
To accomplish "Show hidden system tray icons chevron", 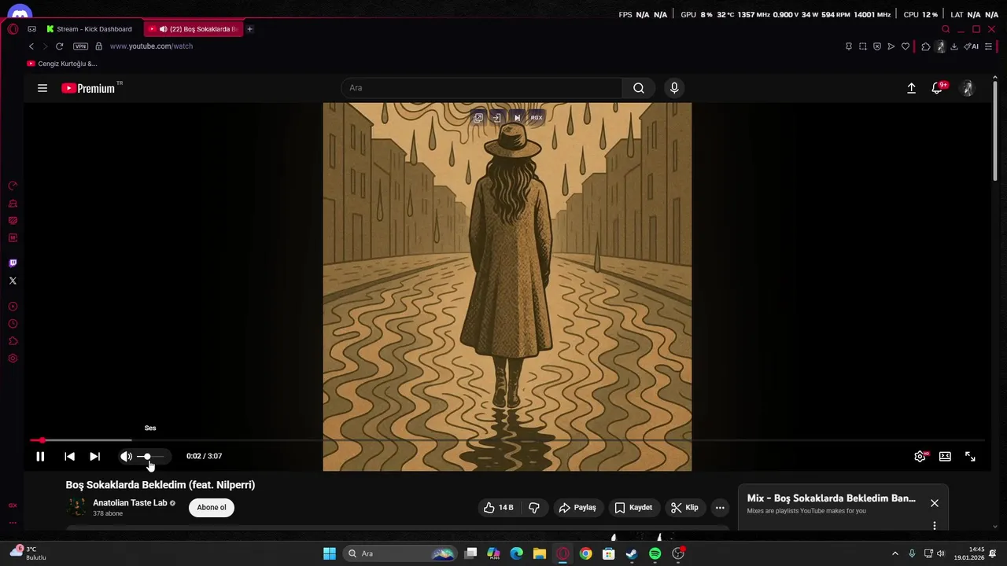I will click(894, 553).
